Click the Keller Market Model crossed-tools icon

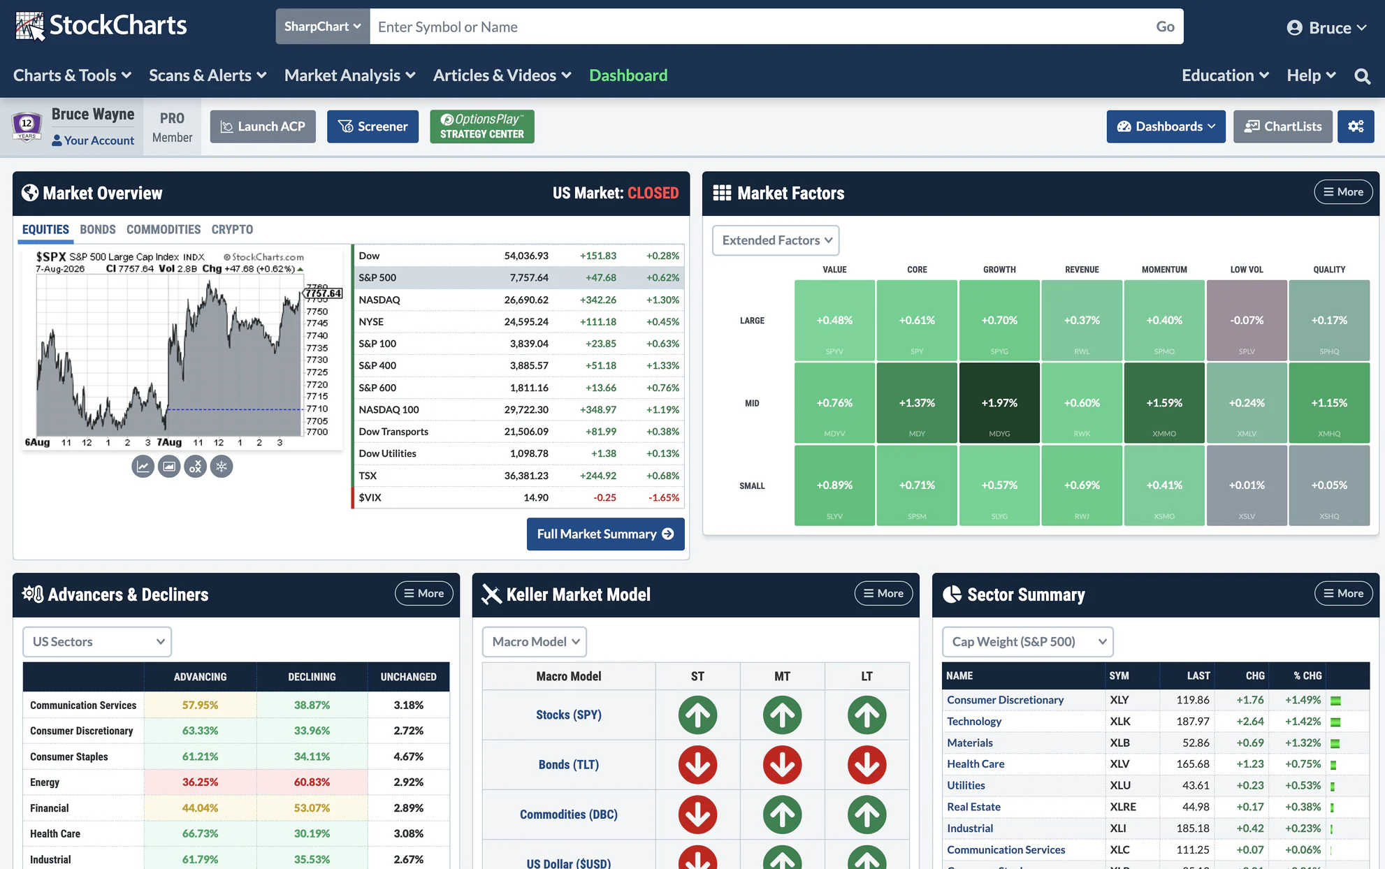click(491, 594)
